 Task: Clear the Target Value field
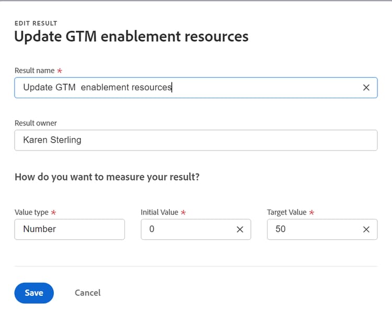point(366,229)
